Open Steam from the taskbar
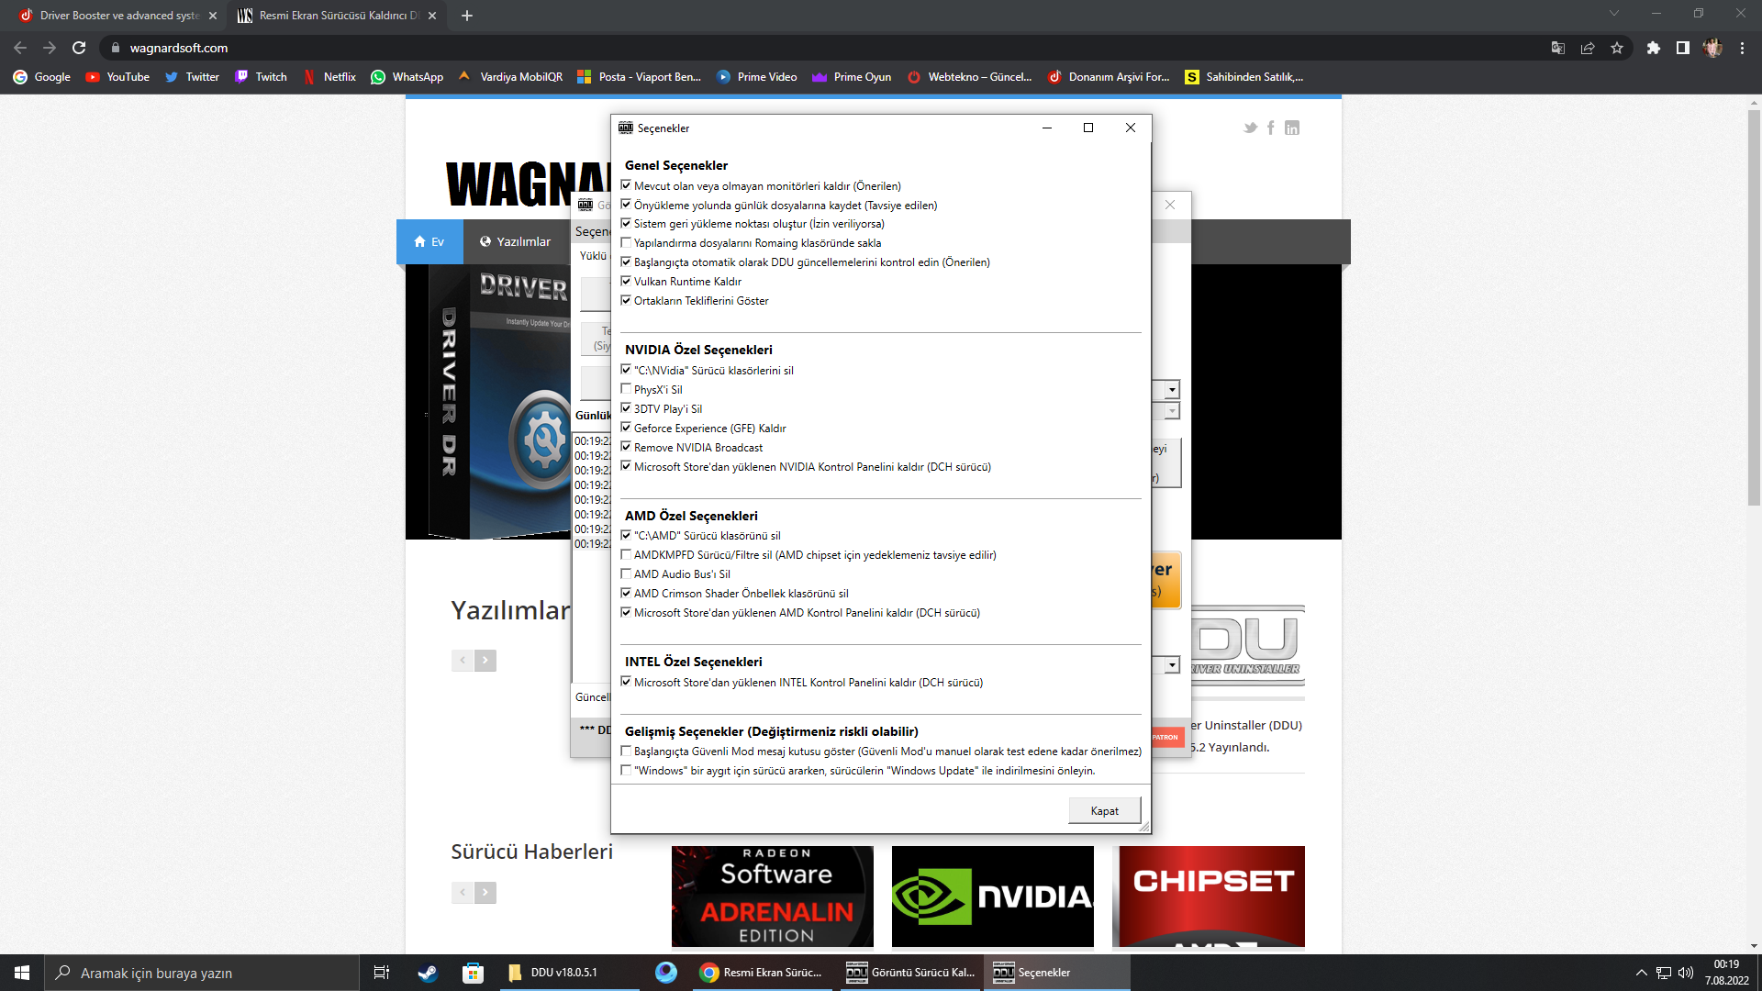Viewport: 1762px width, 991px height. (x=427, y=973)
